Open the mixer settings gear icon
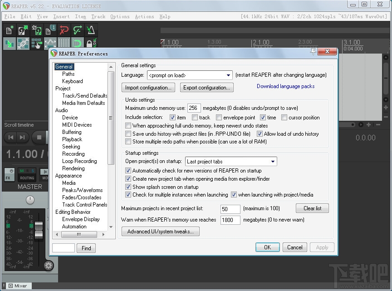This screenshot has width=392, height=291. (x=49, y=266)
